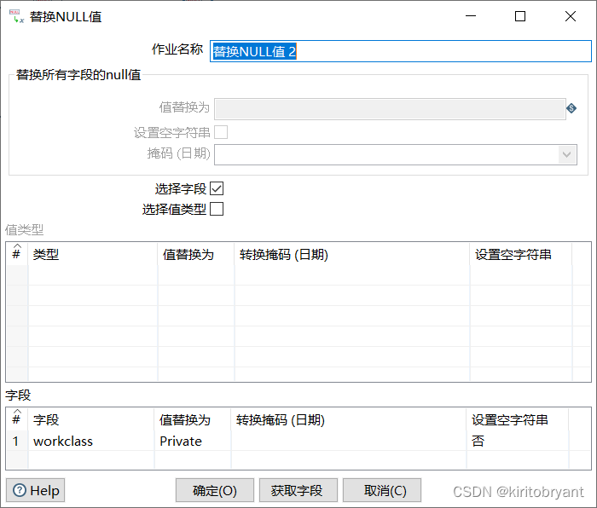
Task: Click 值替换为 header in fields table
Action: pyautogui.click(x=192, y=419)
